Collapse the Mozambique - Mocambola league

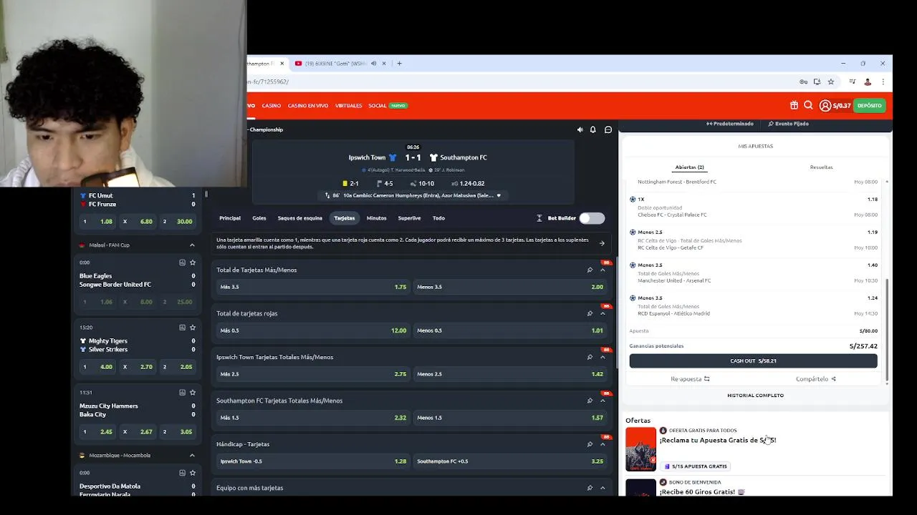pyautogui.click(x=192, y=455)
